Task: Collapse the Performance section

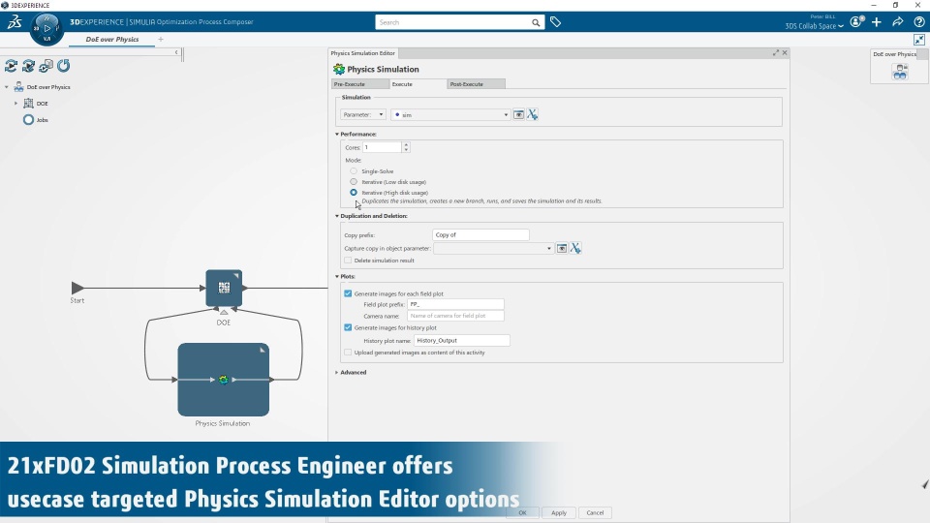Action: coord(337,134)
